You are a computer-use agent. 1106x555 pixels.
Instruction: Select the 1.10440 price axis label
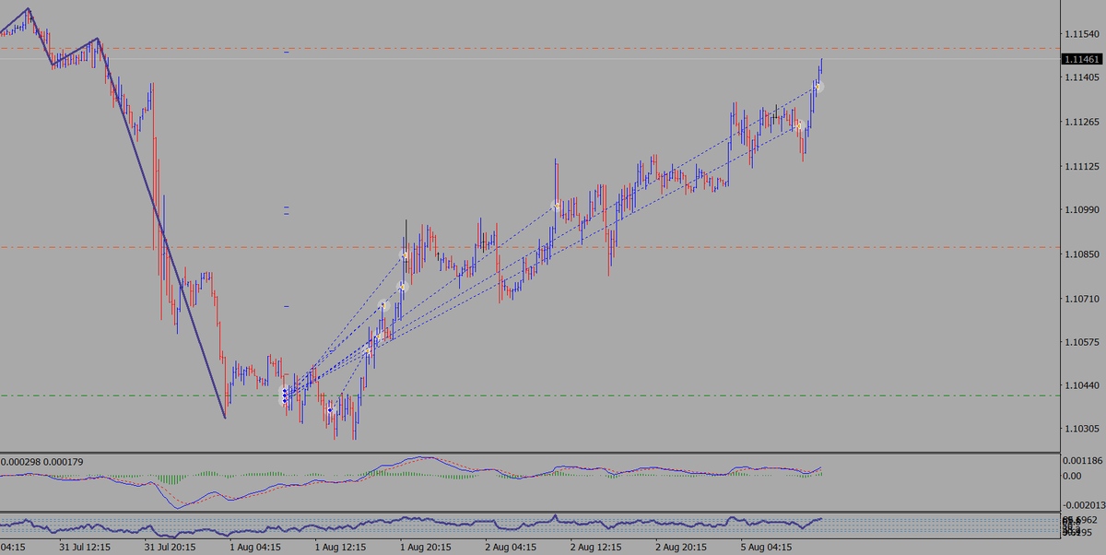coord(1080,385)
